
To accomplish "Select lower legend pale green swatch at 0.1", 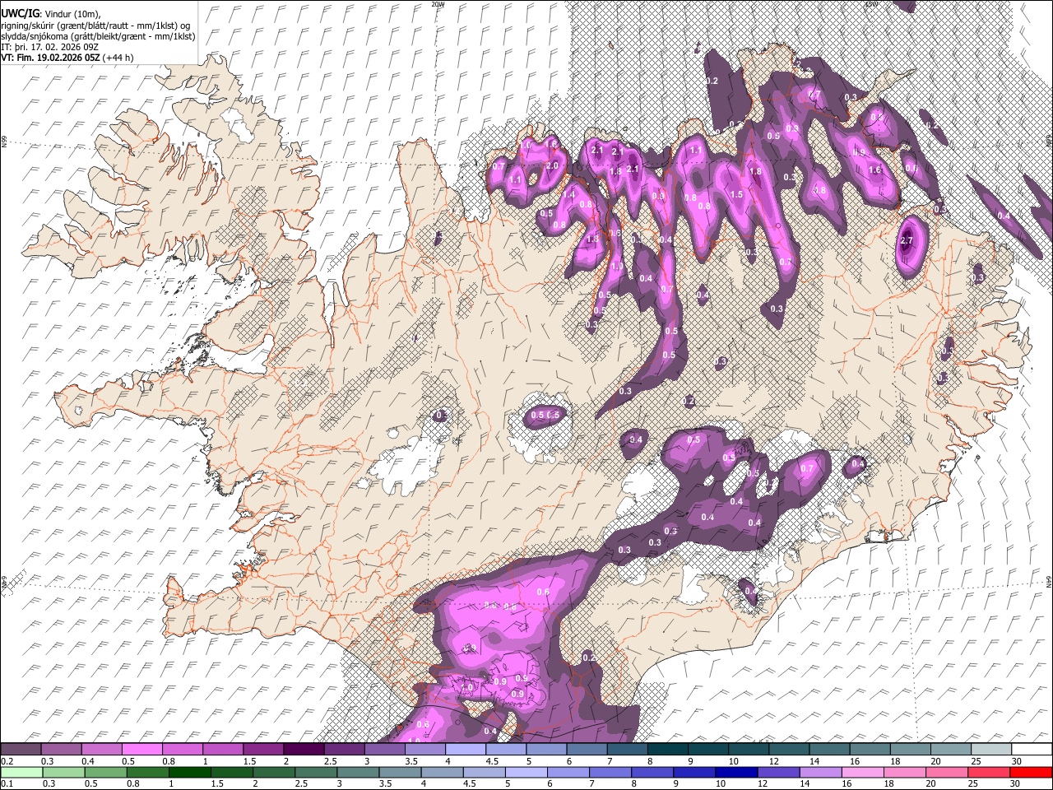I will [x=22, y=772].
